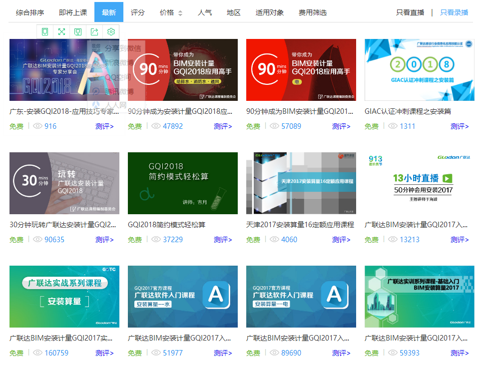
Task: Click the eye icon beside view count 47892
Action: pos(156,126)
